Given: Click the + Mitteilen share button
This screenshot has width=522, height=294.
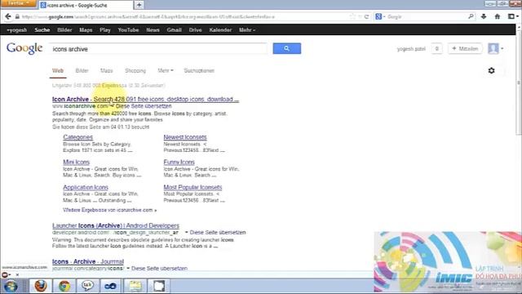Looking at the screenshot, I should (465, 49).
